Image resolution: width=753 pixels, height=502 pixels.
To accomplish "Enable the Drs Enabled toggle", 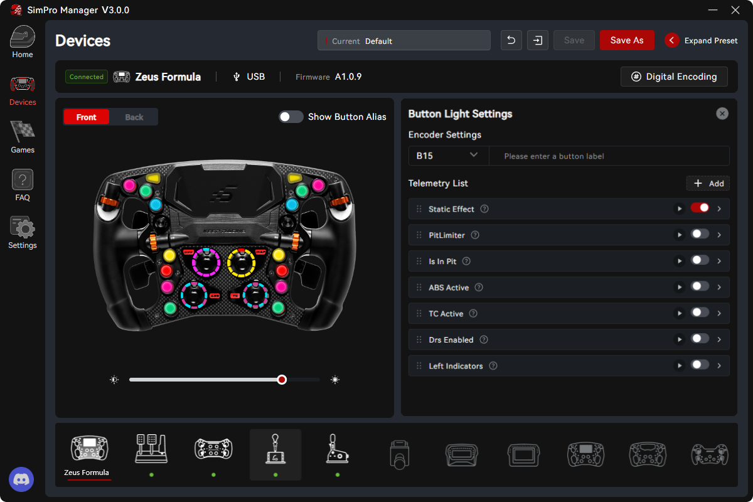I will pos(700,338).
